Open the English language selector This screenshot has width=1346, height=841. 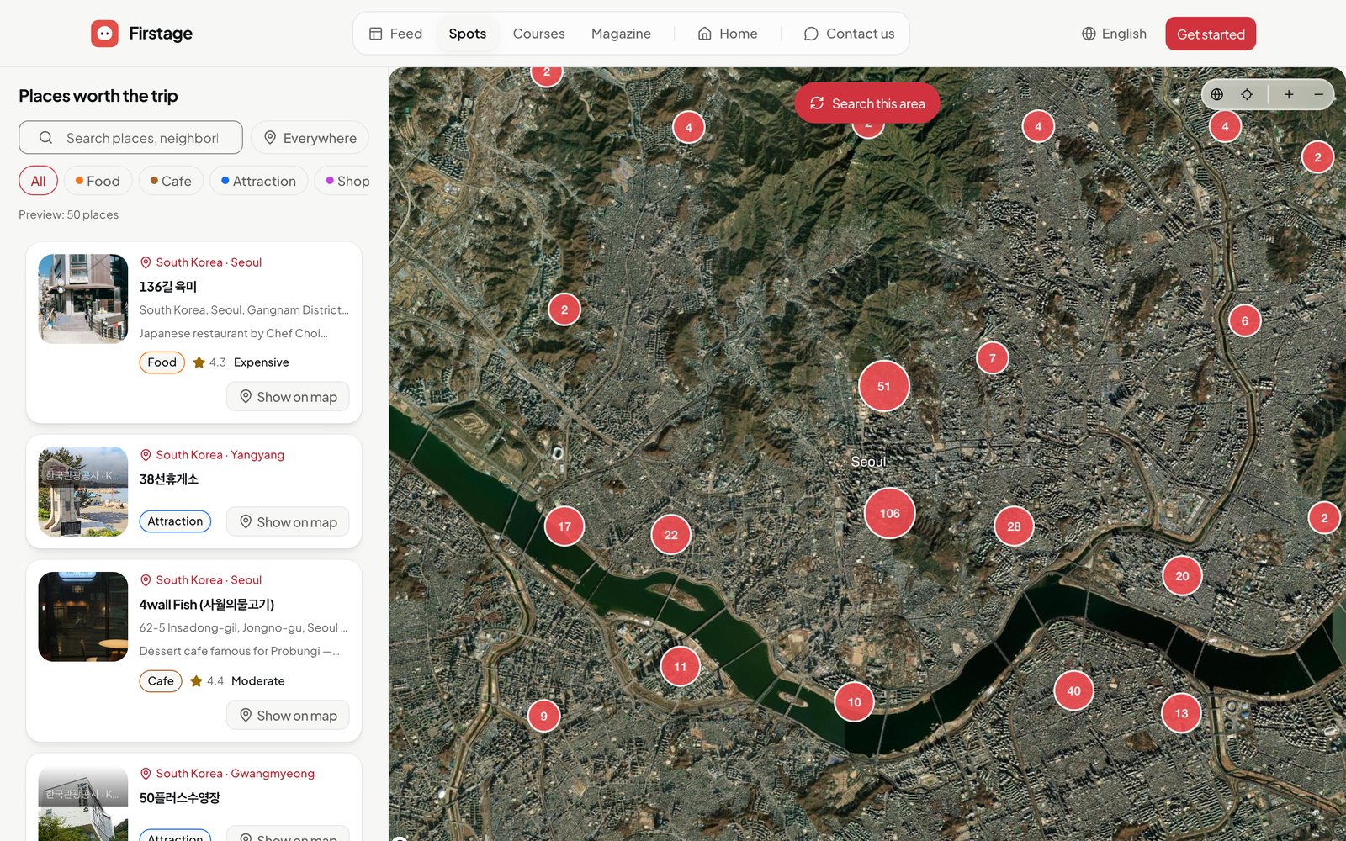pyautogui.click(x=1114, y=34)
